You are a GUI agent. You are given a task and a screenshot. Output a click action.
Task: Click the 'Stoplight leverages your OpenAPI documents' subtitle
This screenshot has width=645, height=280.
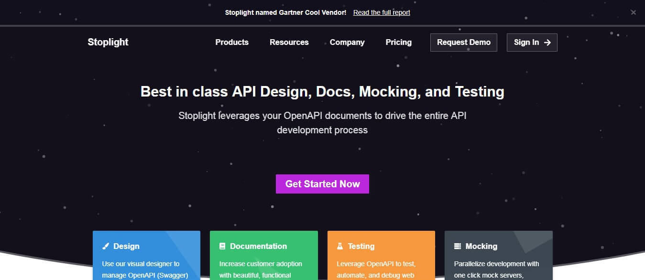[322, 123]
